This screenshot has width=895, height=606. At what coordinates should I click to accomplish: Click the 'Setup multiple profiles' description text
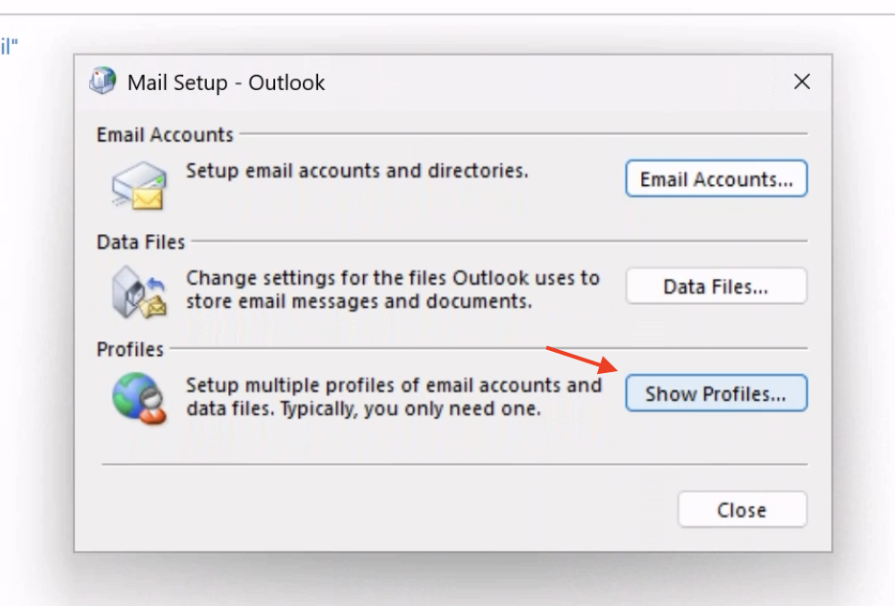pos(394,397)
